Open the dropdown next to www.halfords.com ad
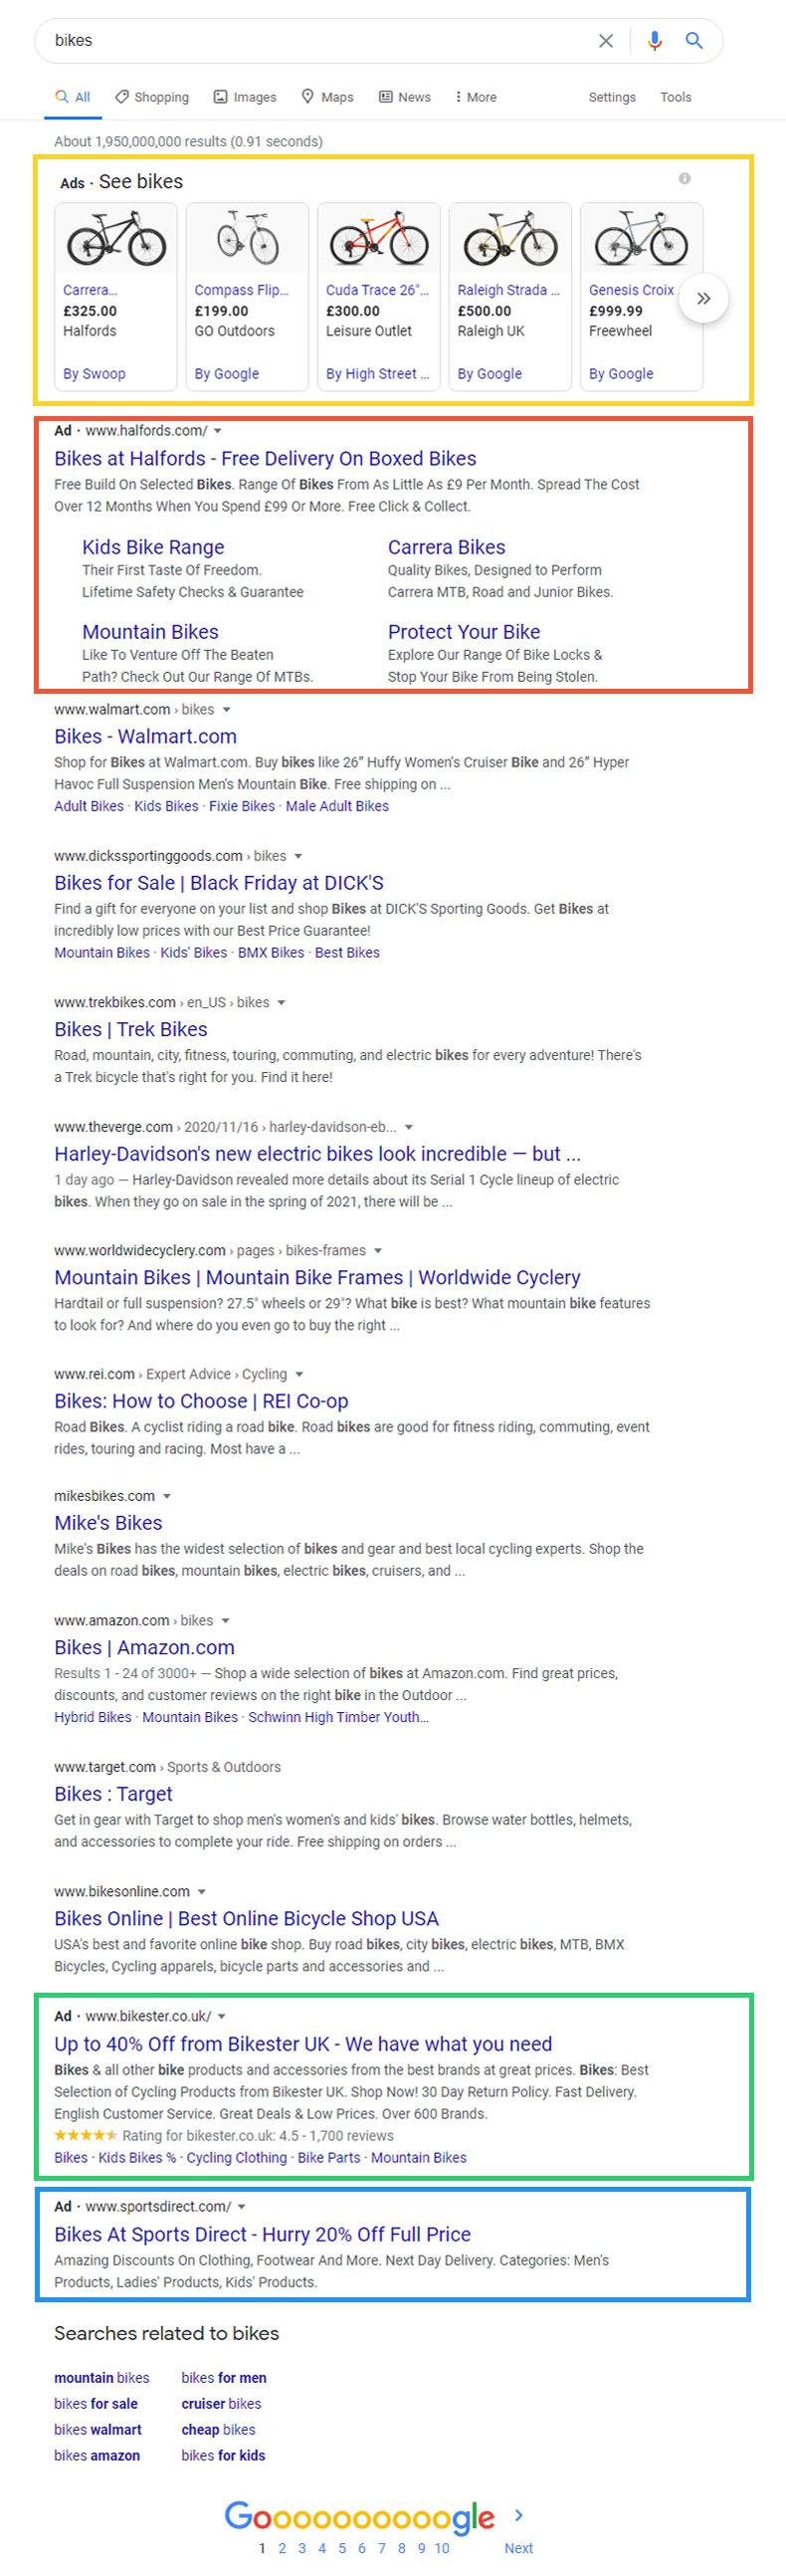Image resolution: width=786 pixels, height=2572 pixels. click(x=220, y=431)
